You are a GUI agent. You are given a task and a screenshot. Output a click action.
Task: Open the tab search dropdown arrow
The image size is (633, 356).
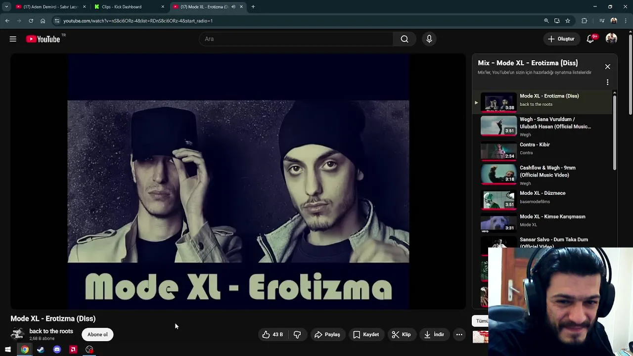tap(6, 7)
